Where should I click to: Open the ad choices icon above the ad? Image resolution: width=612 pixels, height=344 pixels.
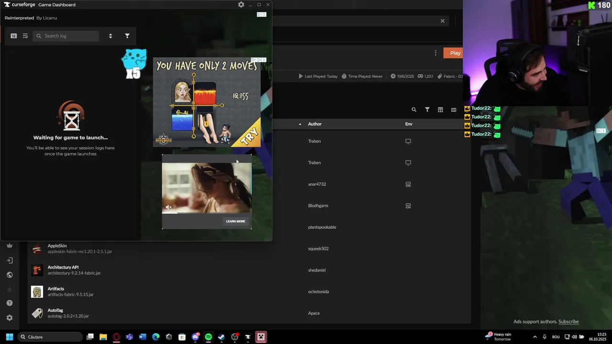click(x=261, y=14)
